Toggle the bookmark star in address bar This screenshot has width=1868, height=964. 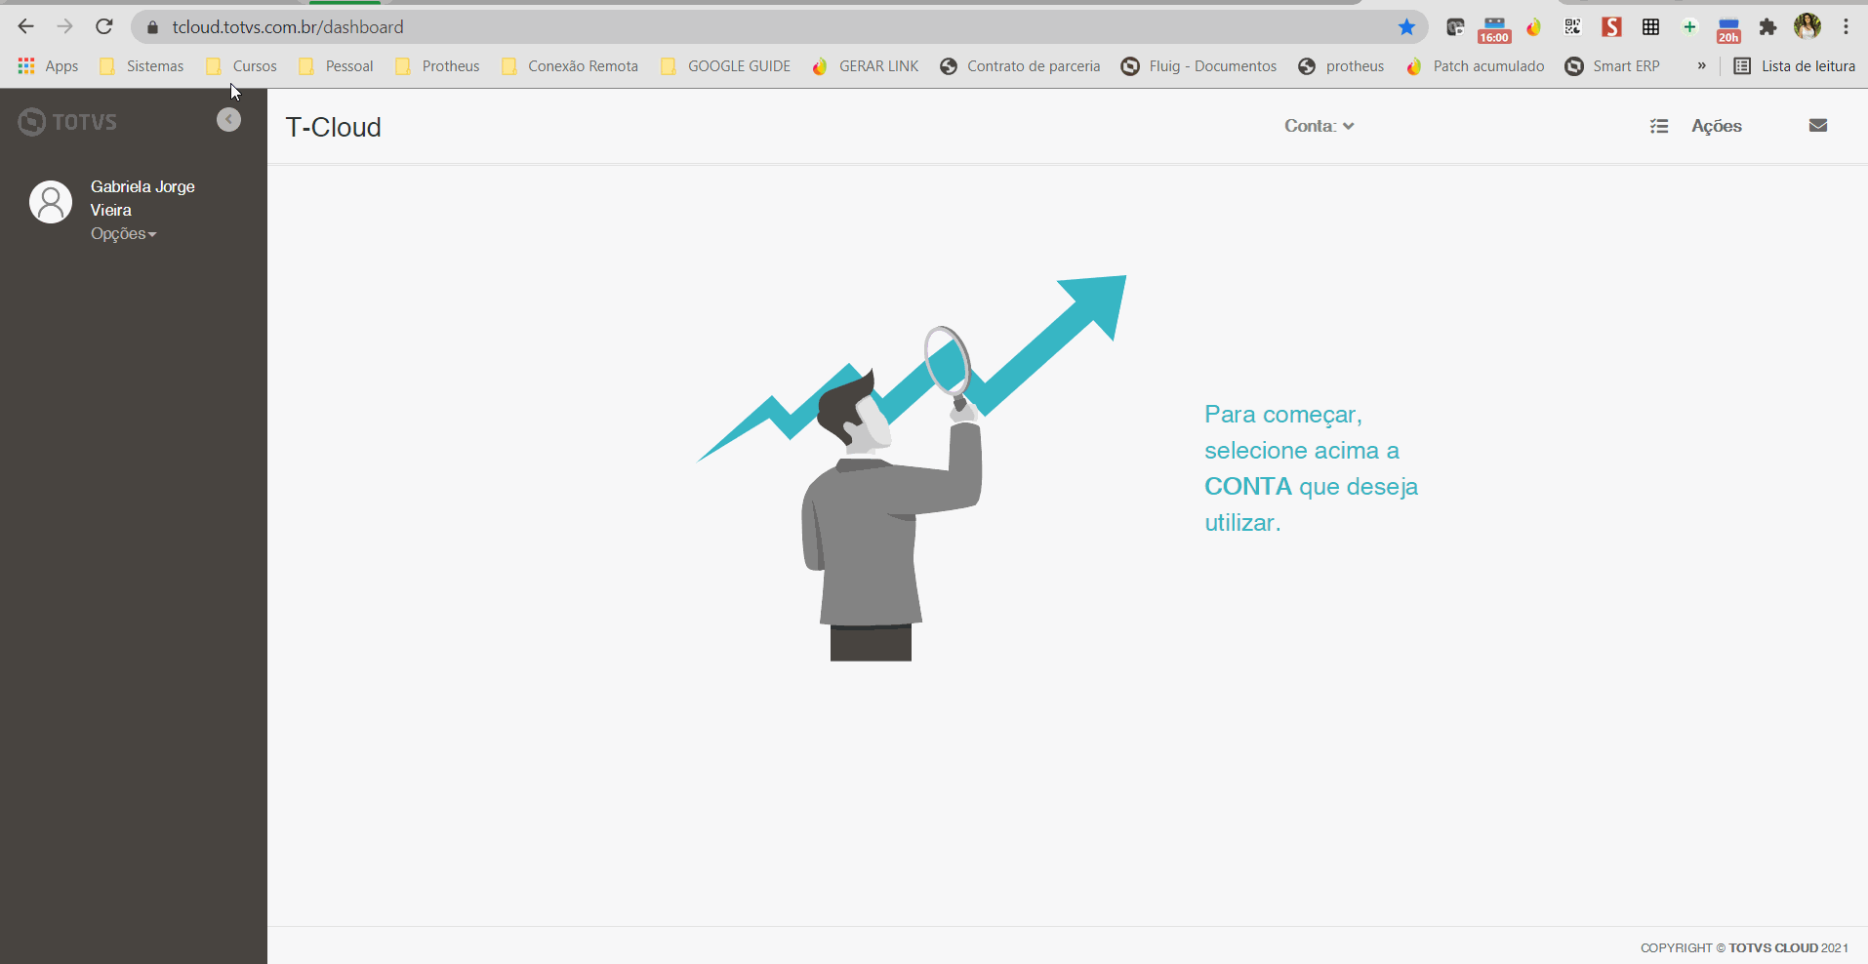1406,26
